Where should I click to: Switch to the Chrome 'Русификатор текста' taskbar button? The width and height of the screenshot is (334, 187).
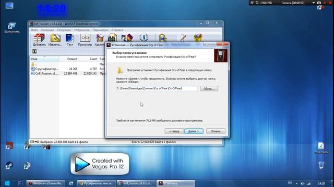[x=97, y=183]
